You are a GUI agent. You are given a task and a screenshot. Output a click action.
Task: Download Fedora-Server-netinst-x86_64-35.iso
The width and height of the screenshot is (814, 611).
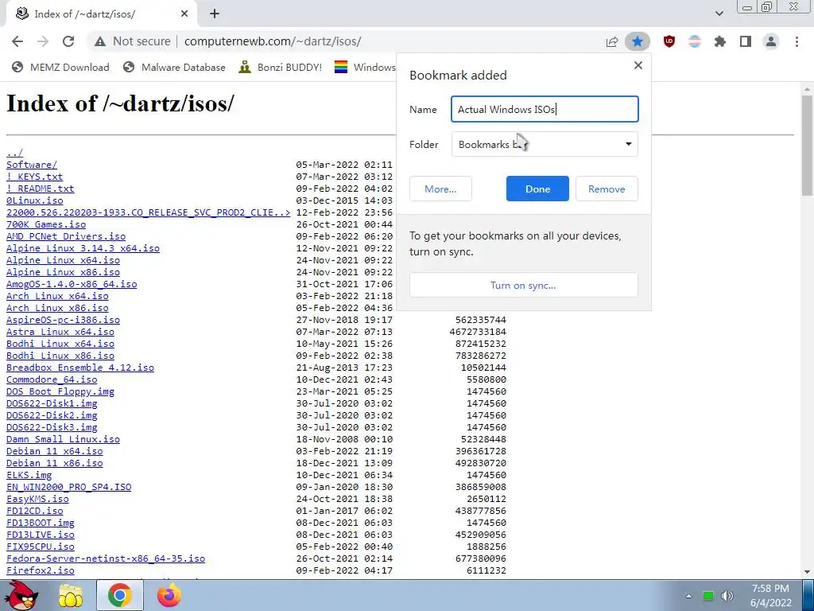click(106, 559)
